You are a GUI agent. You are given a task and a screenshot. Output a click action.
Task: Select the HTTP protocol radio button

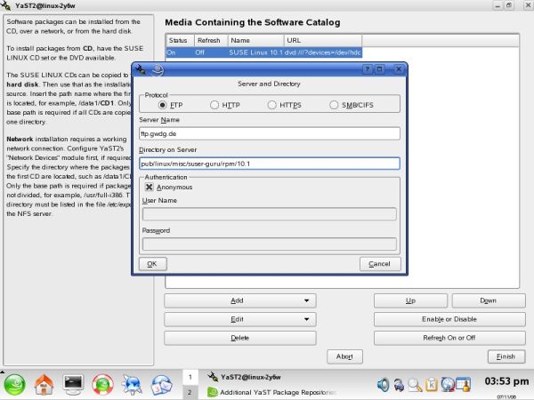pos(214,105)
